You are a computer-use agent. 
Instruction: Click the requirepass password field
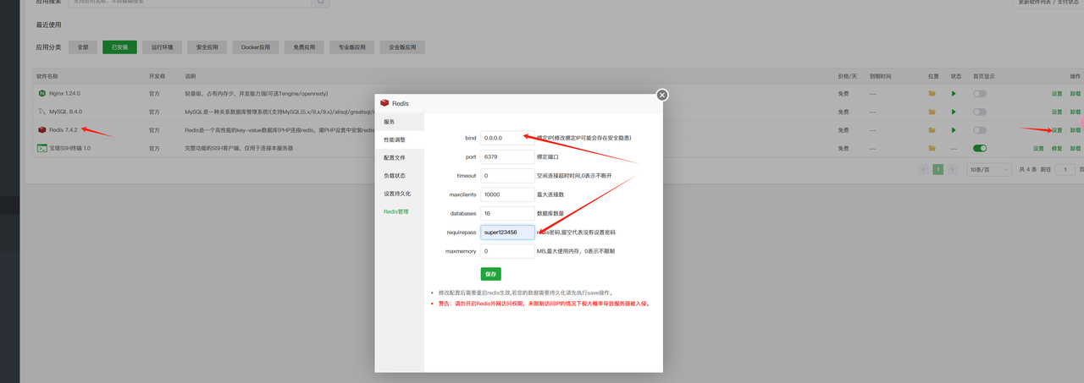tap(507, 232)
